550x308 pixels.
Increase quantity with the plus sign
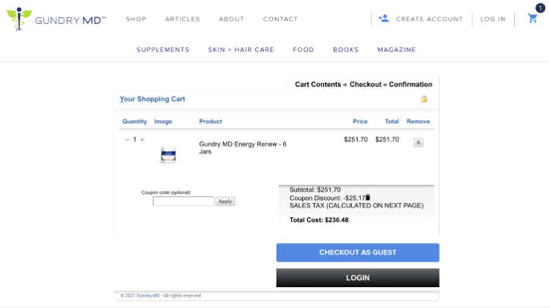142,140
